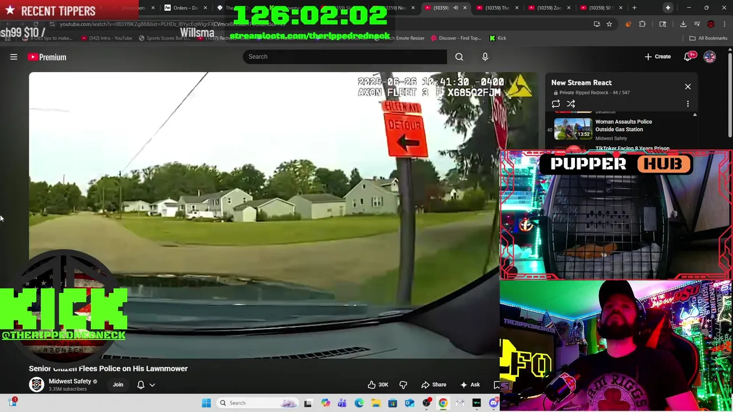Image resolution: width=733 pixels, height=412 pixels.
Task: Open the Kick bookmark
Action: click(x=498, y=38)
